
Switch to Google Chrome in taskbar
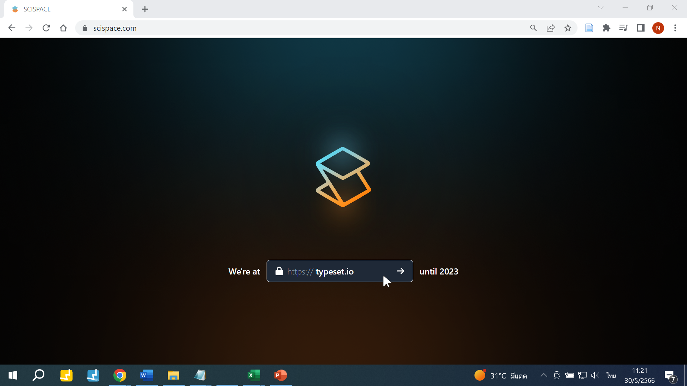[x=120, y=375]
